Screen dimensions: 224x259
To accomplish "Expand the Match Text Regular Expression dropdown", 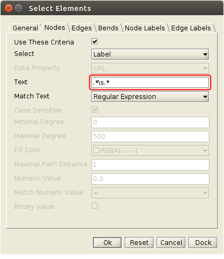I will (x=150, y=97).
